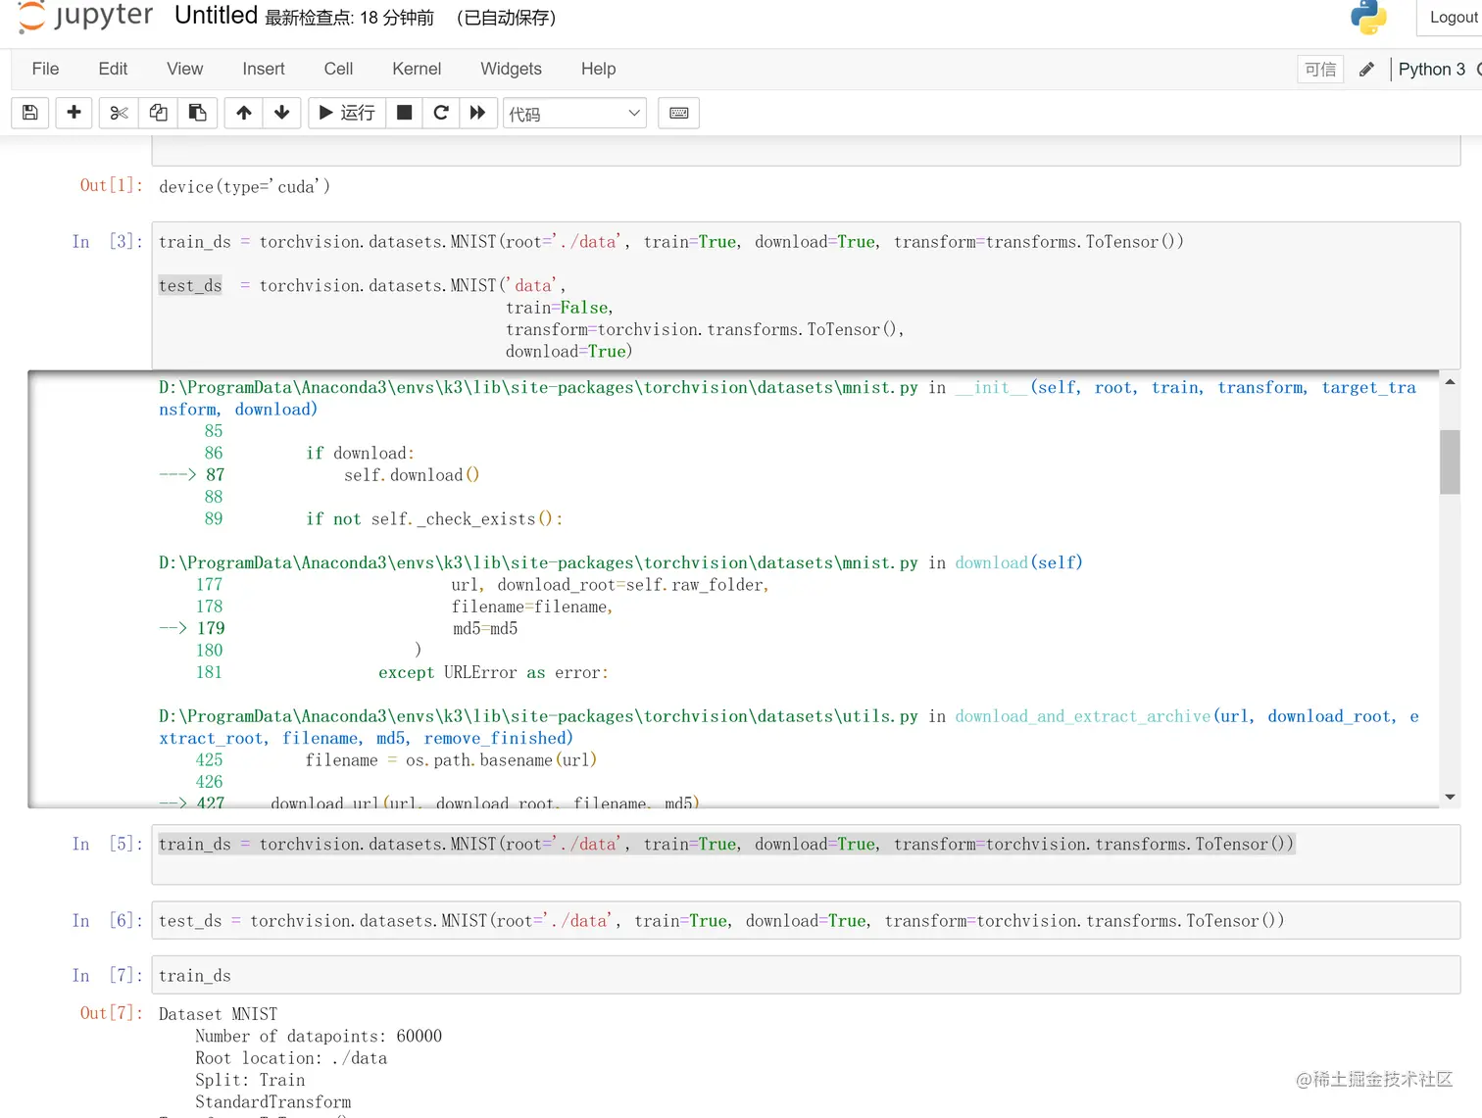Click the Jupyter logo

click(x=85, y=17)
